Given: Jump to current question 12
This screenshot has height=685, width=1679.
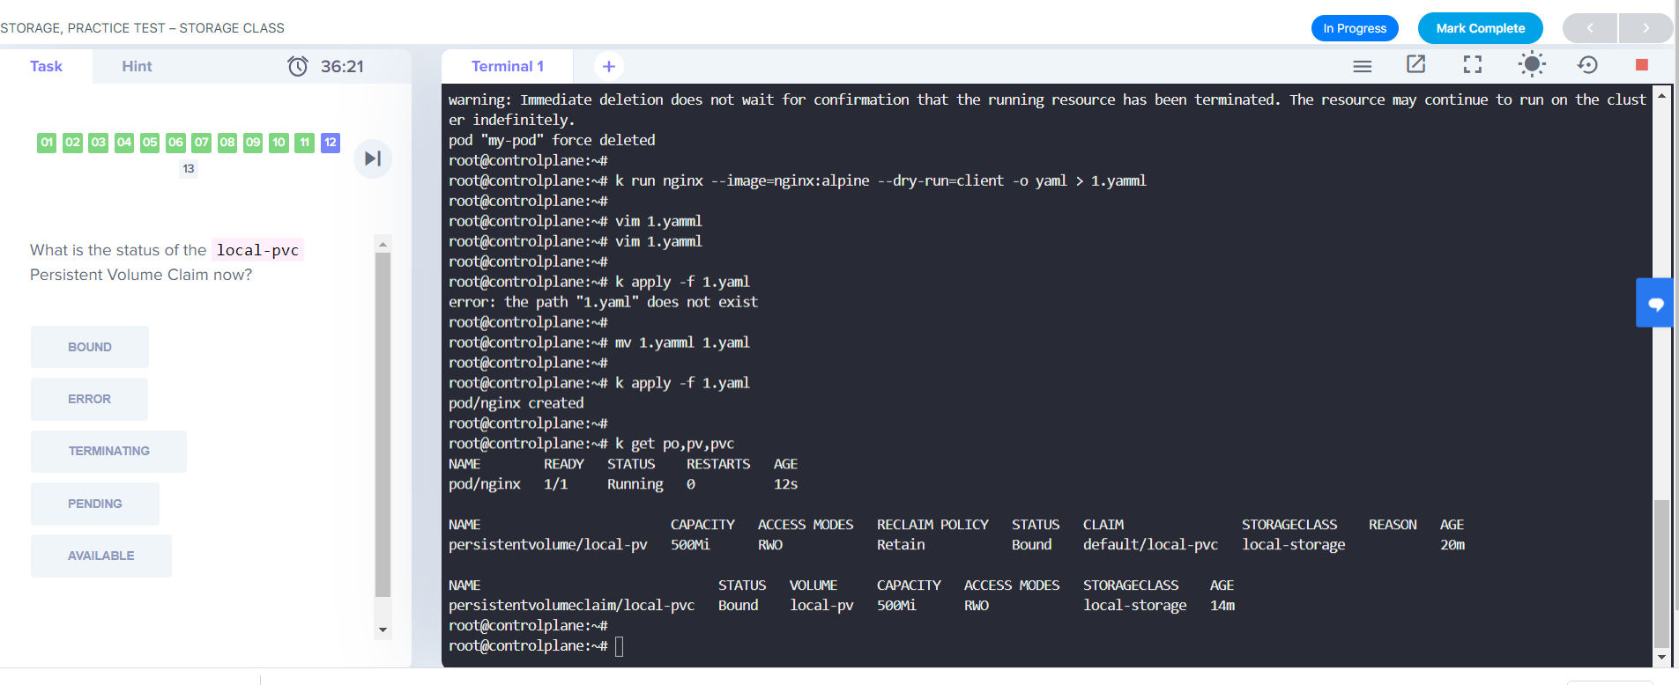Looking at the screenshot, I should (331, 142).
